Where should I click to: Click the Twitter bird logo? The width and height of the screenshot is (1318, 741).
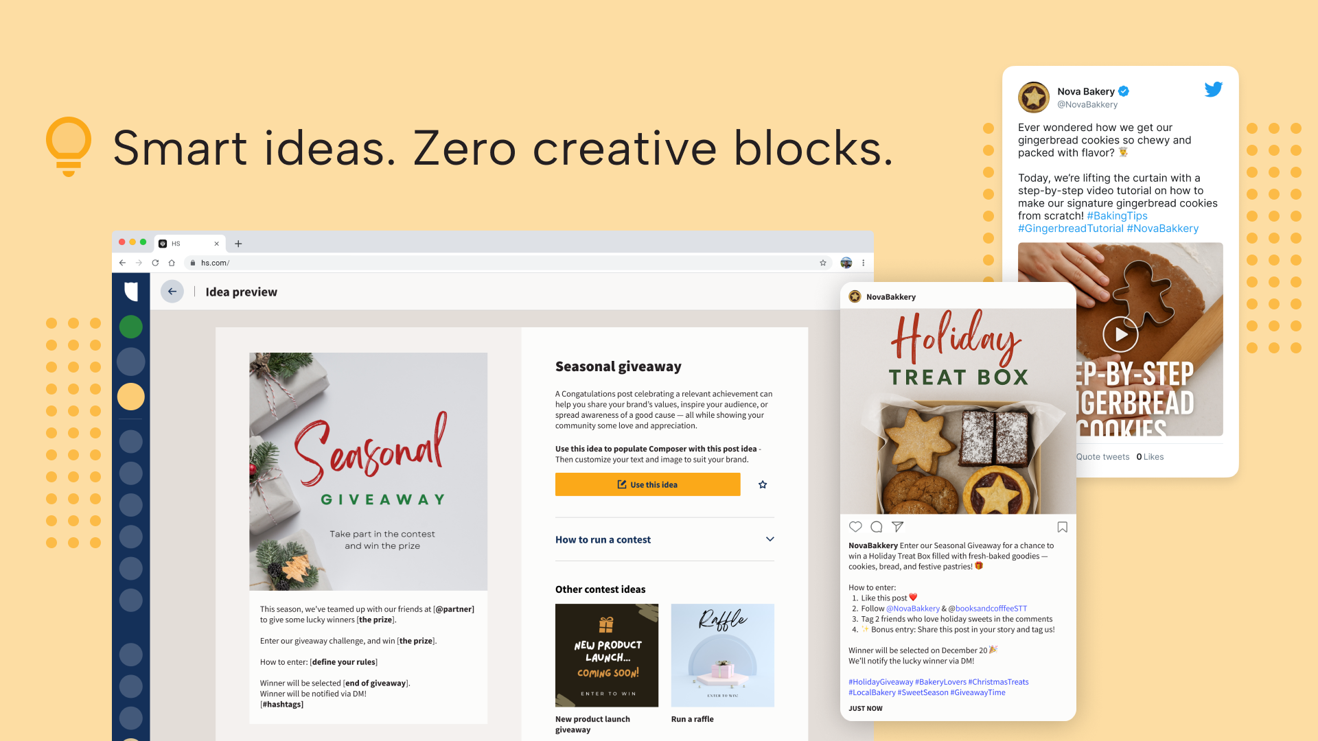click(1213, 89)
